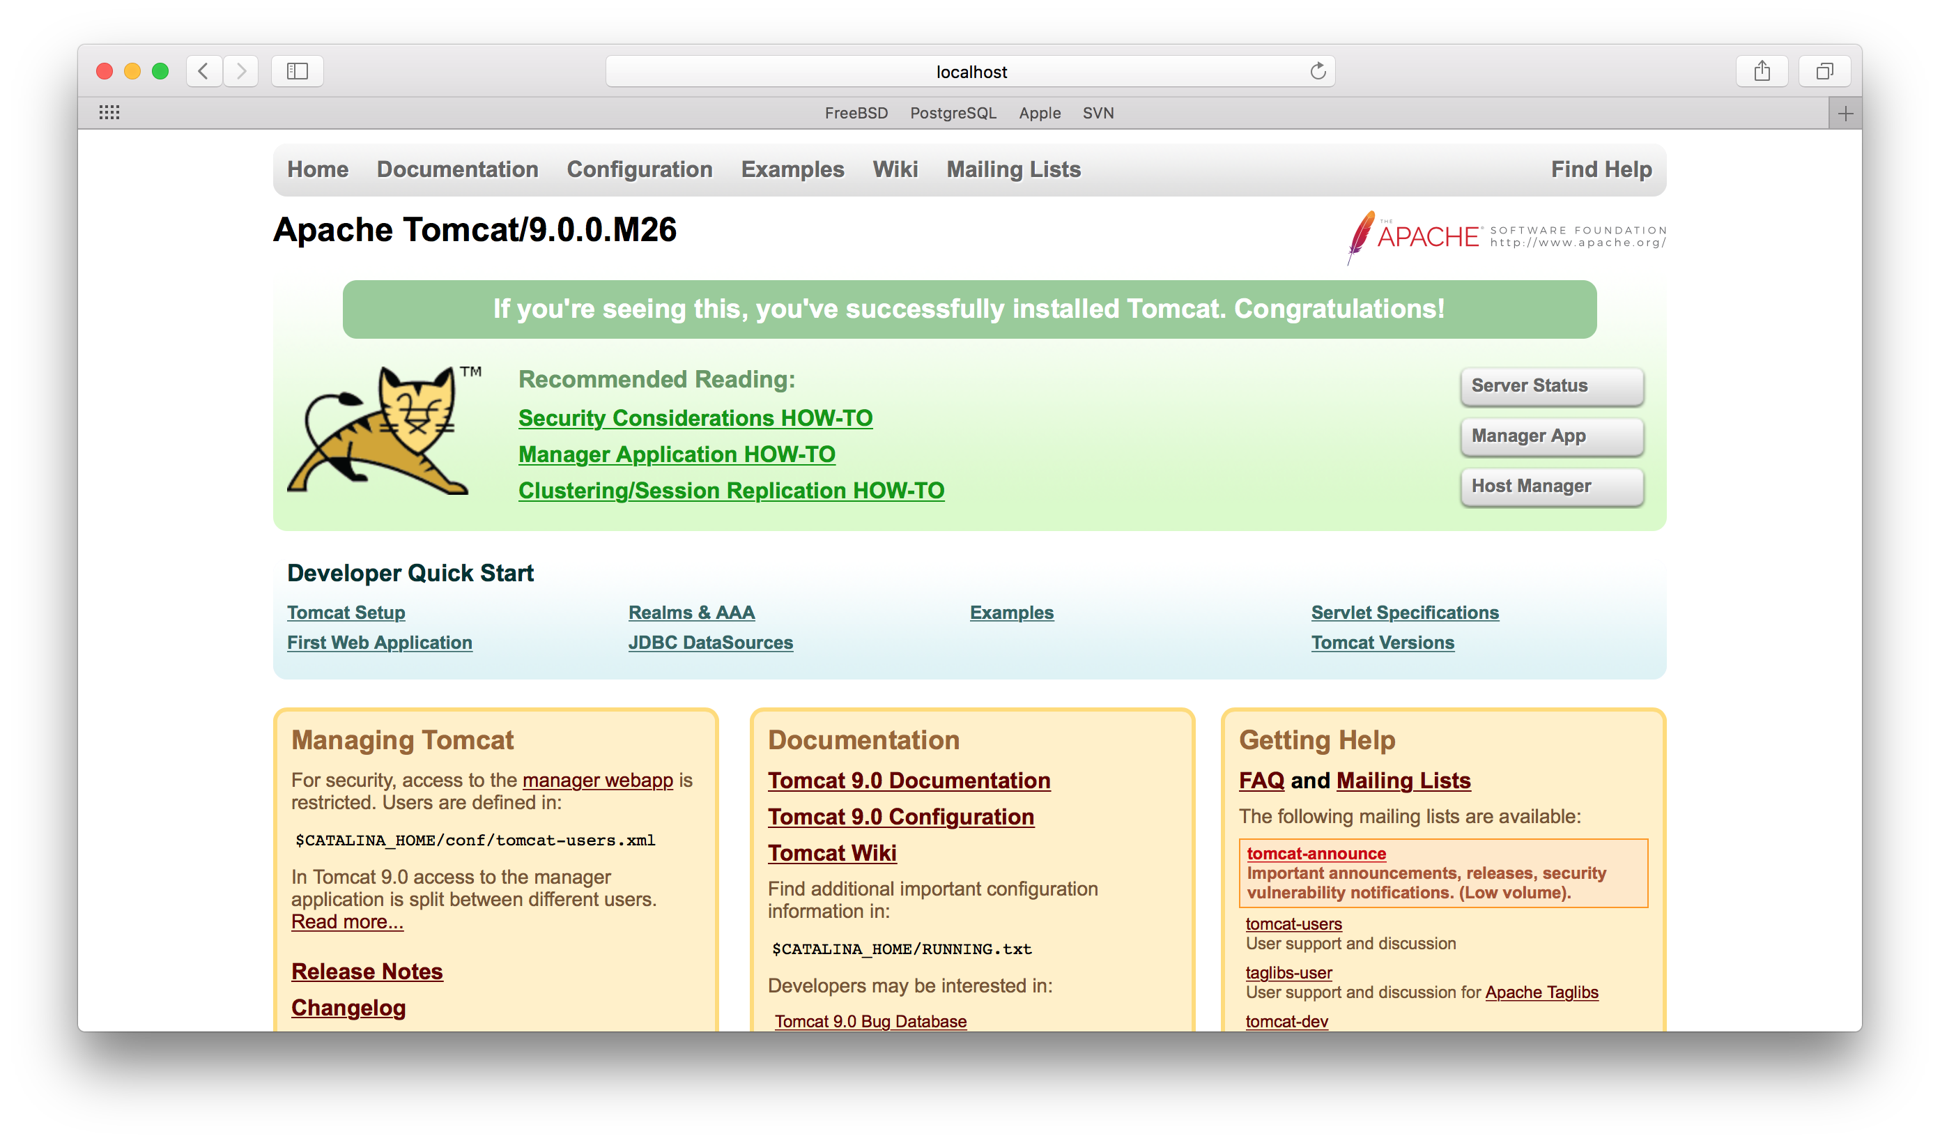Open Security Considerations HOW-TO link

point(695,418)
